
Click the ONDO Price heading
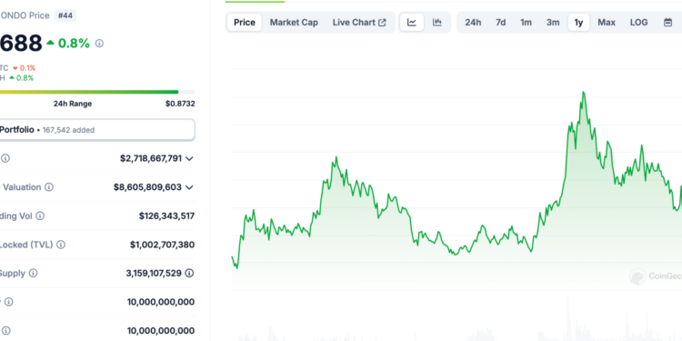pos(25,15)
